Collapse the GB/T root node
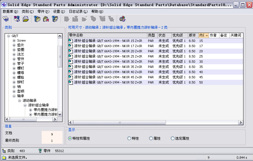Screen dimensions: 253x161 [9, 36]
